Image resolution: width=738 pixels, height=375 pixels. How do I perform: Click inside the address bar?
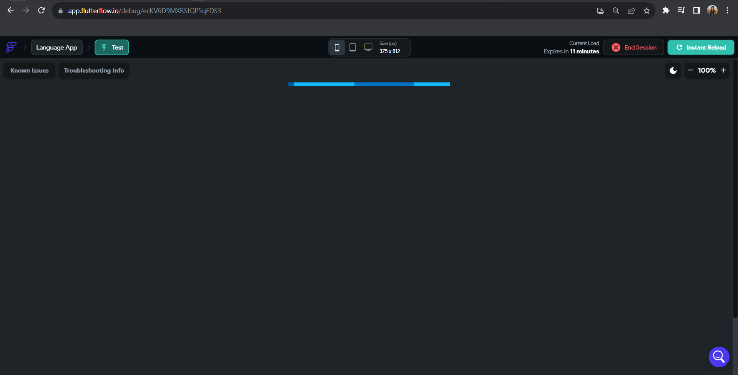tap(231, 10)
